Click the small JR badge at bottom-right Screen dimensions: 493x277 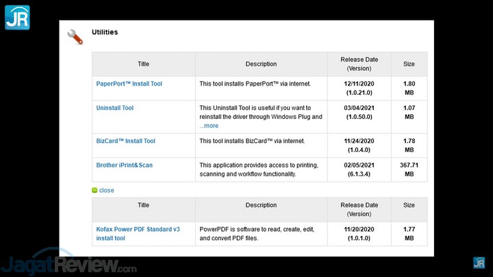tap(479, 263)
